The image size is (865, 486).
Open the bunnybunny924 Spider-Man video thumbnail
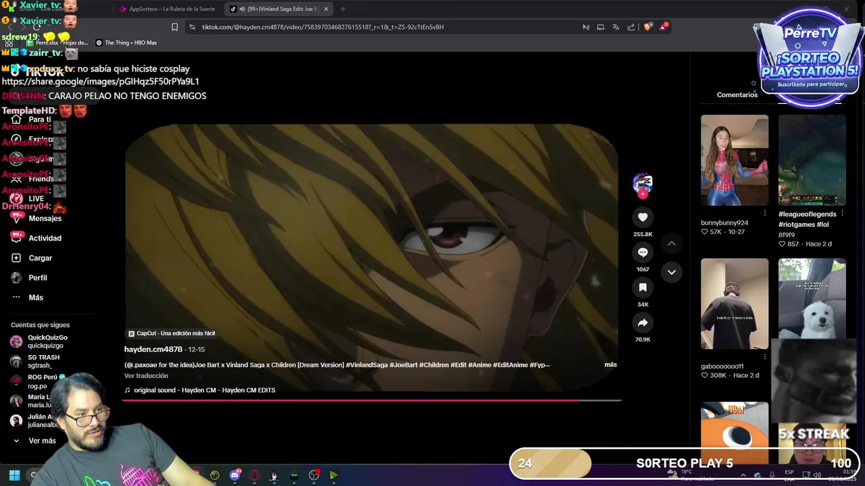[735, 160]
